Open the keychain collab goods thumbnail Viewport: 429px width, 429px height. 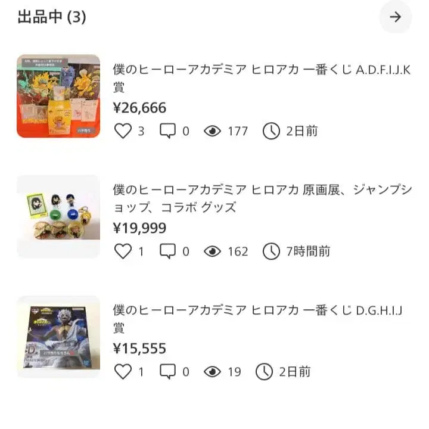click(58, 216)
